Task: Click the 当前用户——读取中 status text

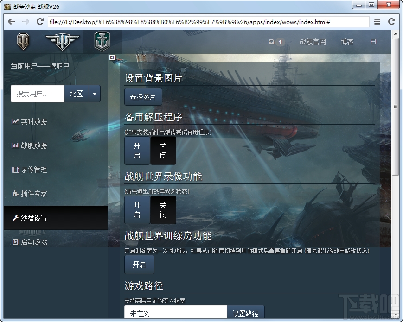Action: [x=40, y=66]
